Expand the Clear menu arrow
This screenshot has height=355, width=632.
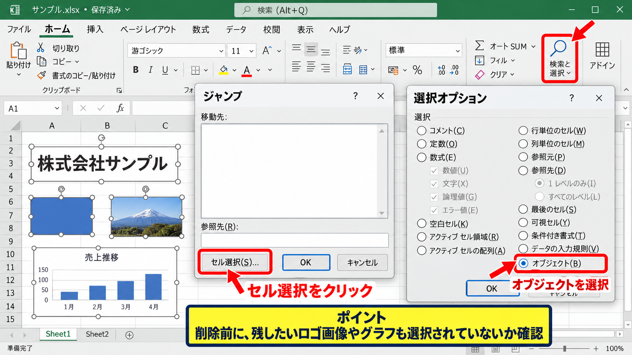tap(512, 74)
